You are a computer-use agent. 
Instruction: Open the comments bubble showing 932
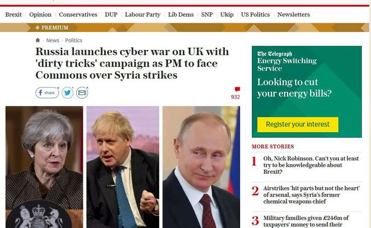pyautogui.click(x=235, y=93)
